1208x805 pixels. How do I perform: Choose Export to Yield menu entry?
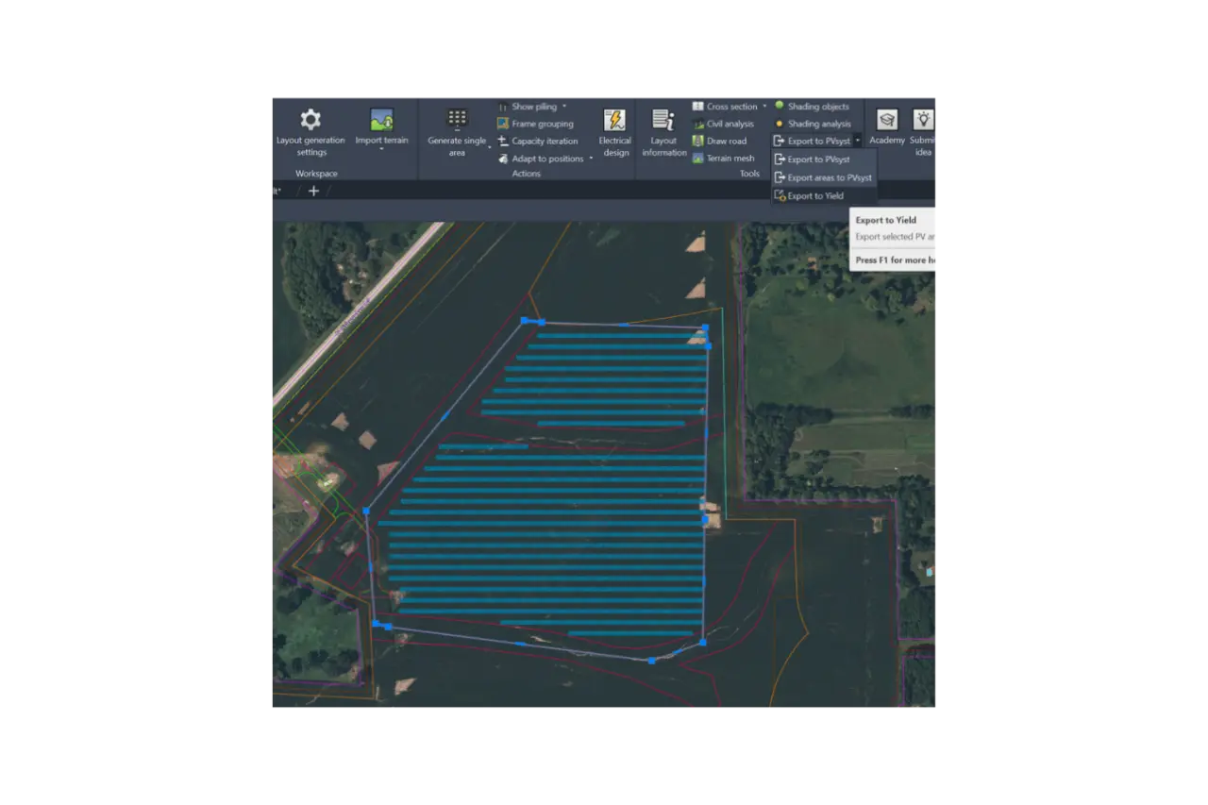pyautogui.click(x=824, y=196)
